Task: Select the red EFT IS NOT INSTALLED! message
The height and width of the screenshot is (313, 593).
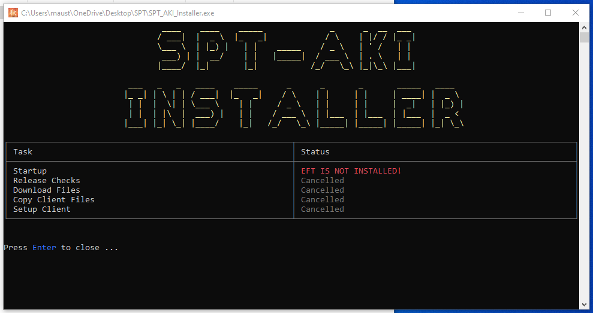Action: click(x=351, y=171)
